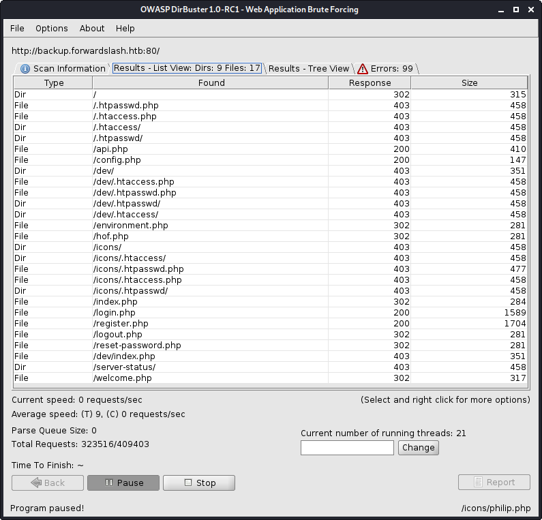Viewport: 542px width, 520px height.
Task: Click Change threads button
Action: click(418, 448)
